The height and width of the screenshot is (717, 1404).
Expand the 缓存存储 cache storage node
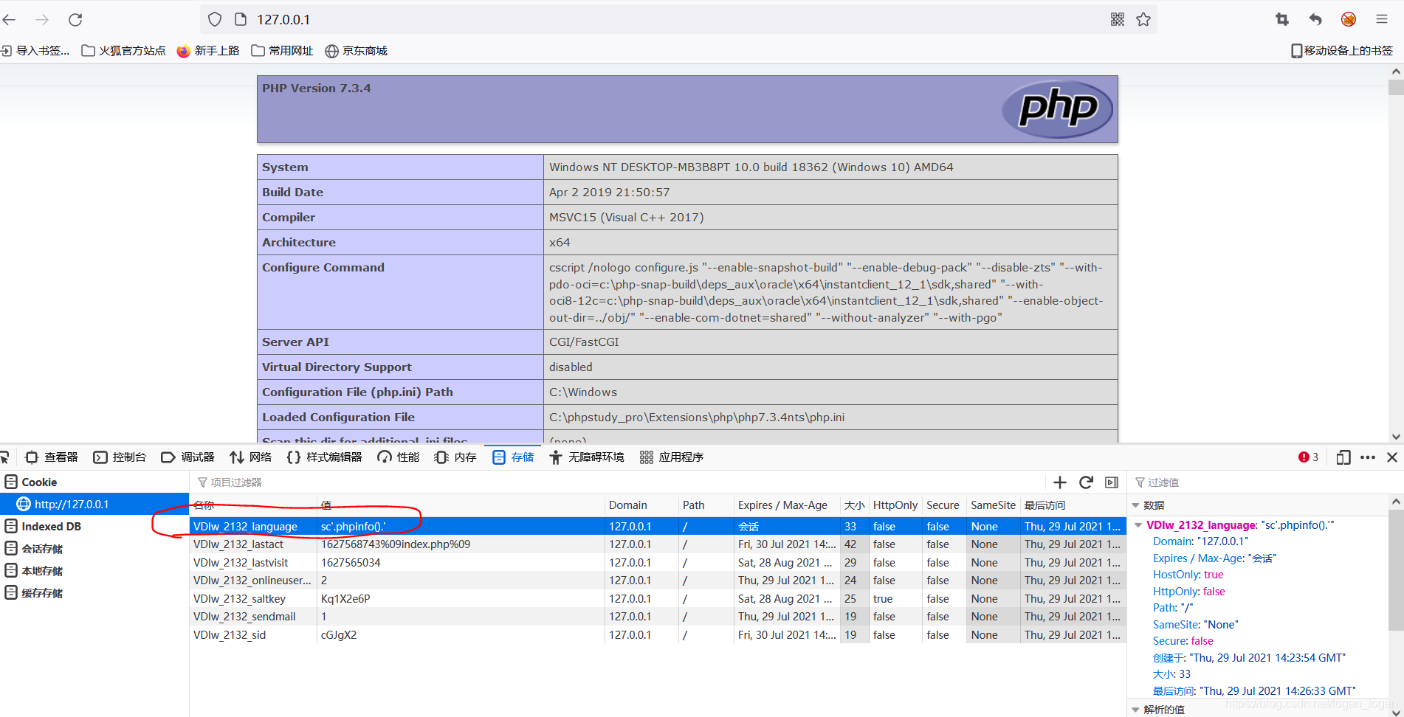(34, 592)
